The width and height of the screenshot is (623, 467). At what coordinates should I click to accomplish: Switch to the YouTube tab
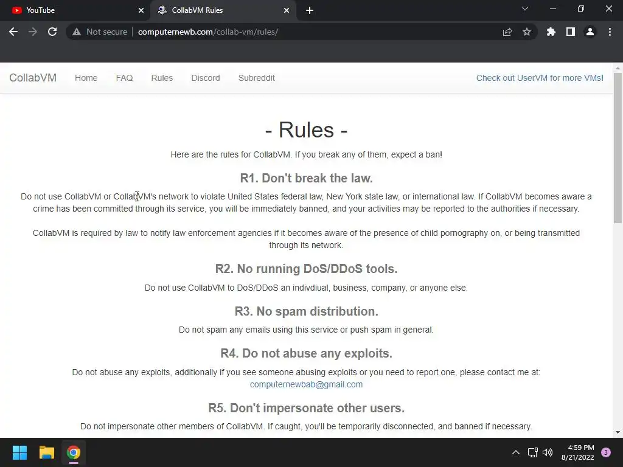[75, 10]
